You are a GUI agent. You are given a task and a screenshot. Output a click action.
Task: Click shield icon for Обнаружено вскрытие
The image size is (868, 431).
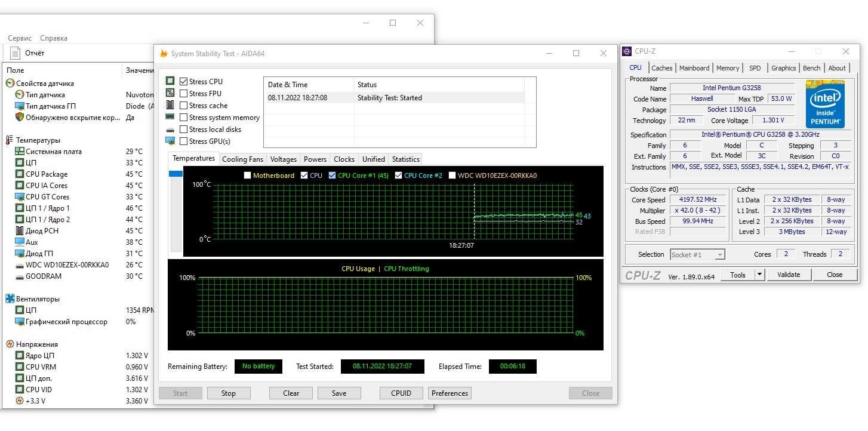pyautogui.click(x=20, y=118)
